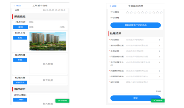The width and height of the screenshot is (184, 108).
Task: Click back arrow on right screen
Action: 110,6
